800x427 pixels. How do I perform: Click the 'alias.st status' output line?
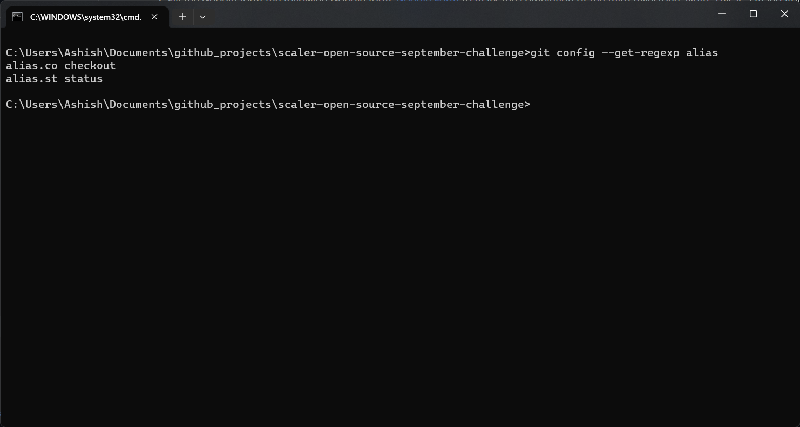(54, 78)
